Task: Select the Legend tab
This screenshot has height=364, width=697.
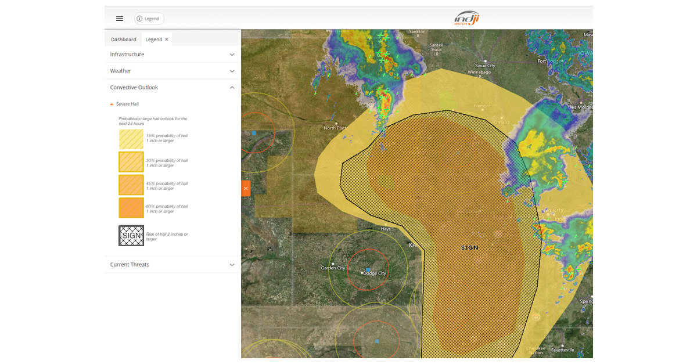Action: 152,39
